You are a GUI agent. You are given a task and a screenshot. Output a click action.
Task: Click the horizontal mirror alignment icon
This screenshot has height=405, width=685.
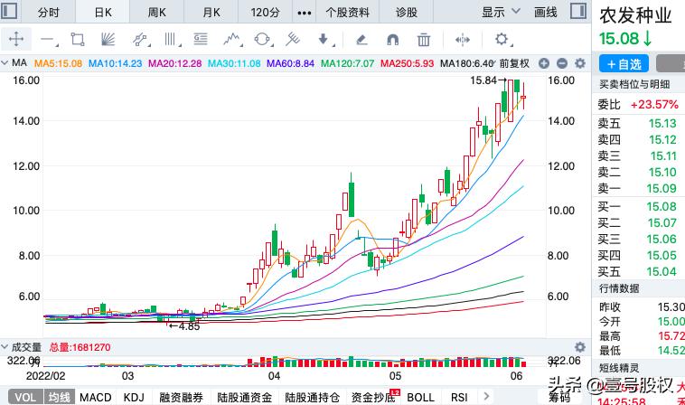pos(462,40)
